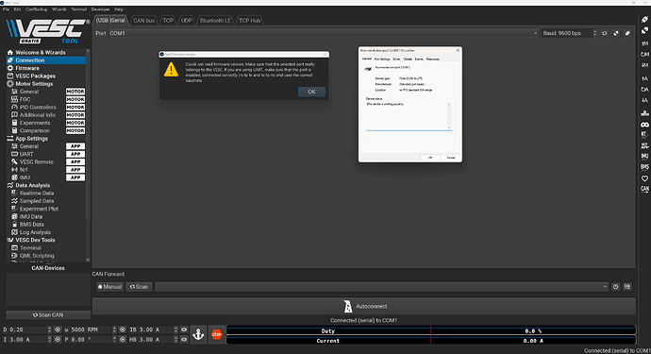651x354 pixels.
Task: Toggle RT APP data streaming icon
Action: [644, 145]
